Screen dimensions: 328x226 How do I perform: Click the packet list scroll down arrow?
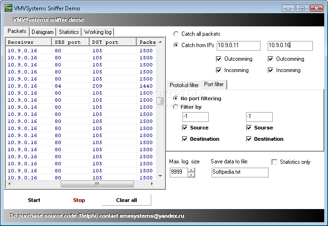pos(160,176)
